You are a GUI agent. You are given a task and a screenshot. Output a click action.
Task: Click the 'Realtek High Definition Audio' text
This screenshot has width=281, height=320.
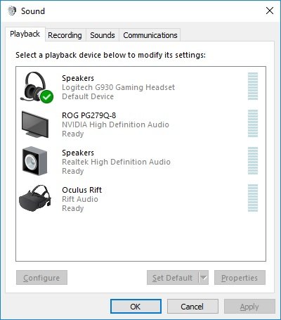coord(116,162)
